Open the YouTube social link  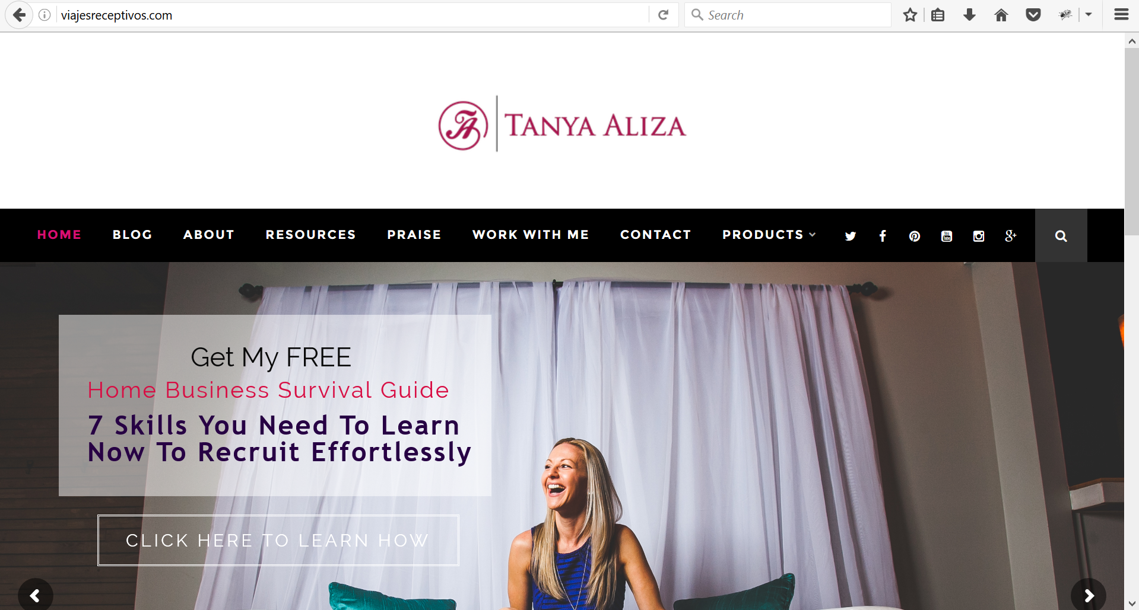pos(947,236)
